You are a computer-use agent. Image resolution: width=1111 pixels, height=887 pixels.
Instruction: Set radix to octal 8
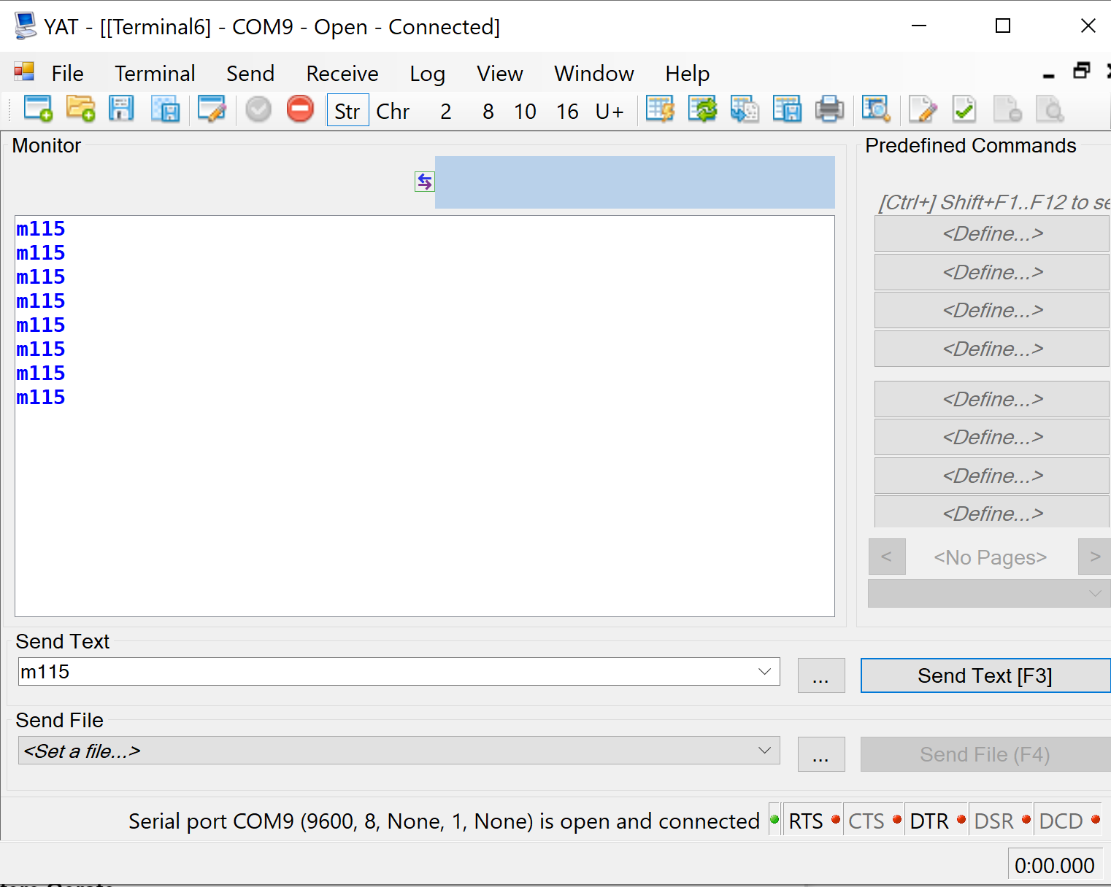click(x=488, y=111)
